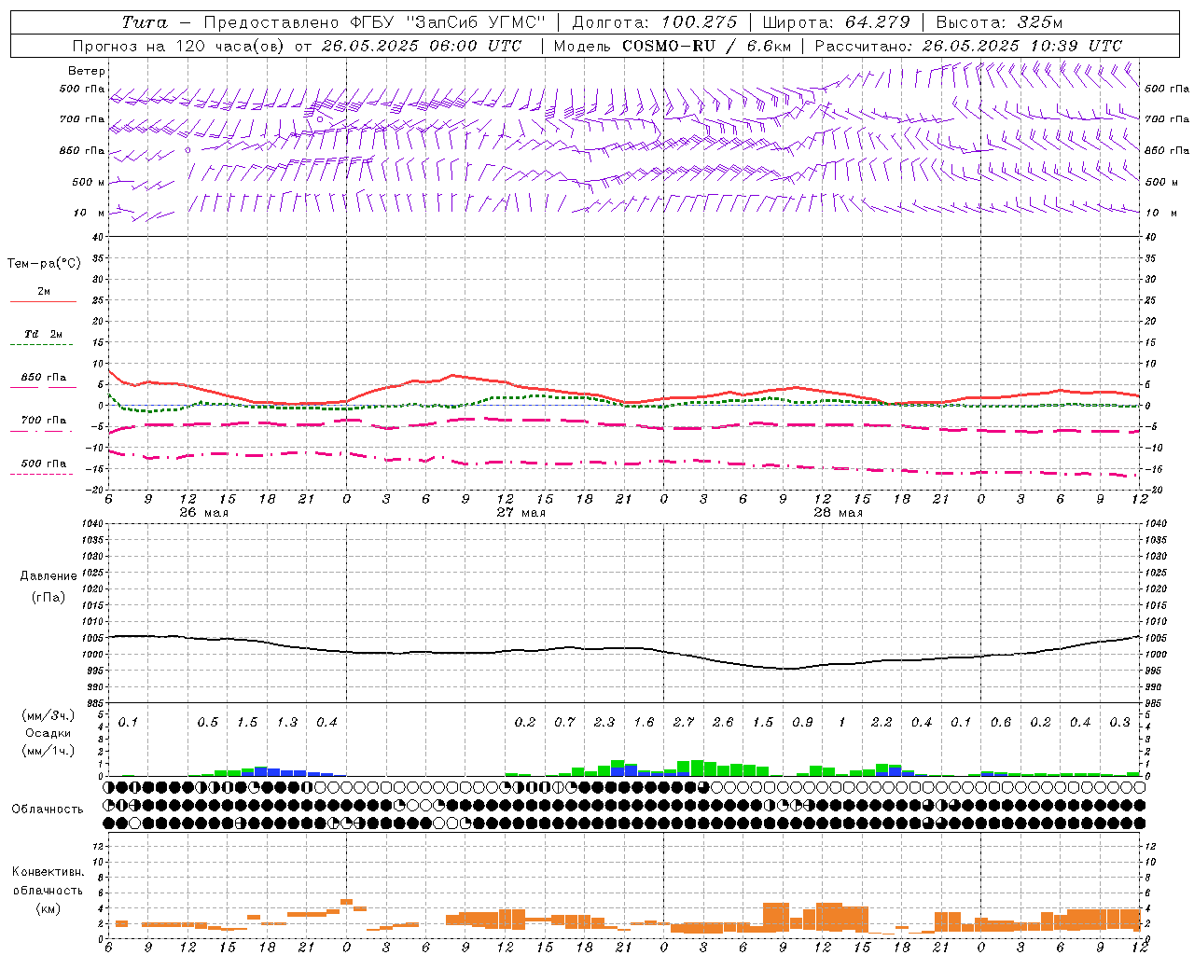
Task: Click the forecast start "26.05.2025 06:00 UTC"
Action: pos(421,46)
